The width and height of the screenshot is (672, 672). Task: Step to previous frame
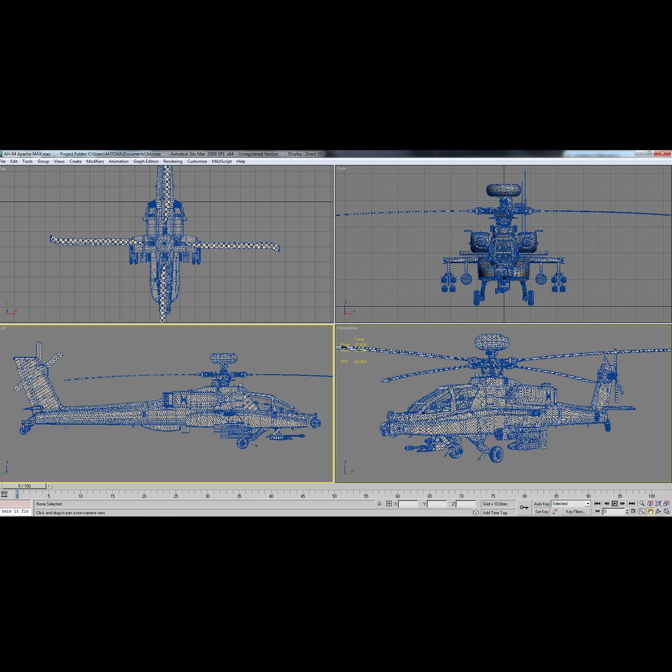point(607,503)
